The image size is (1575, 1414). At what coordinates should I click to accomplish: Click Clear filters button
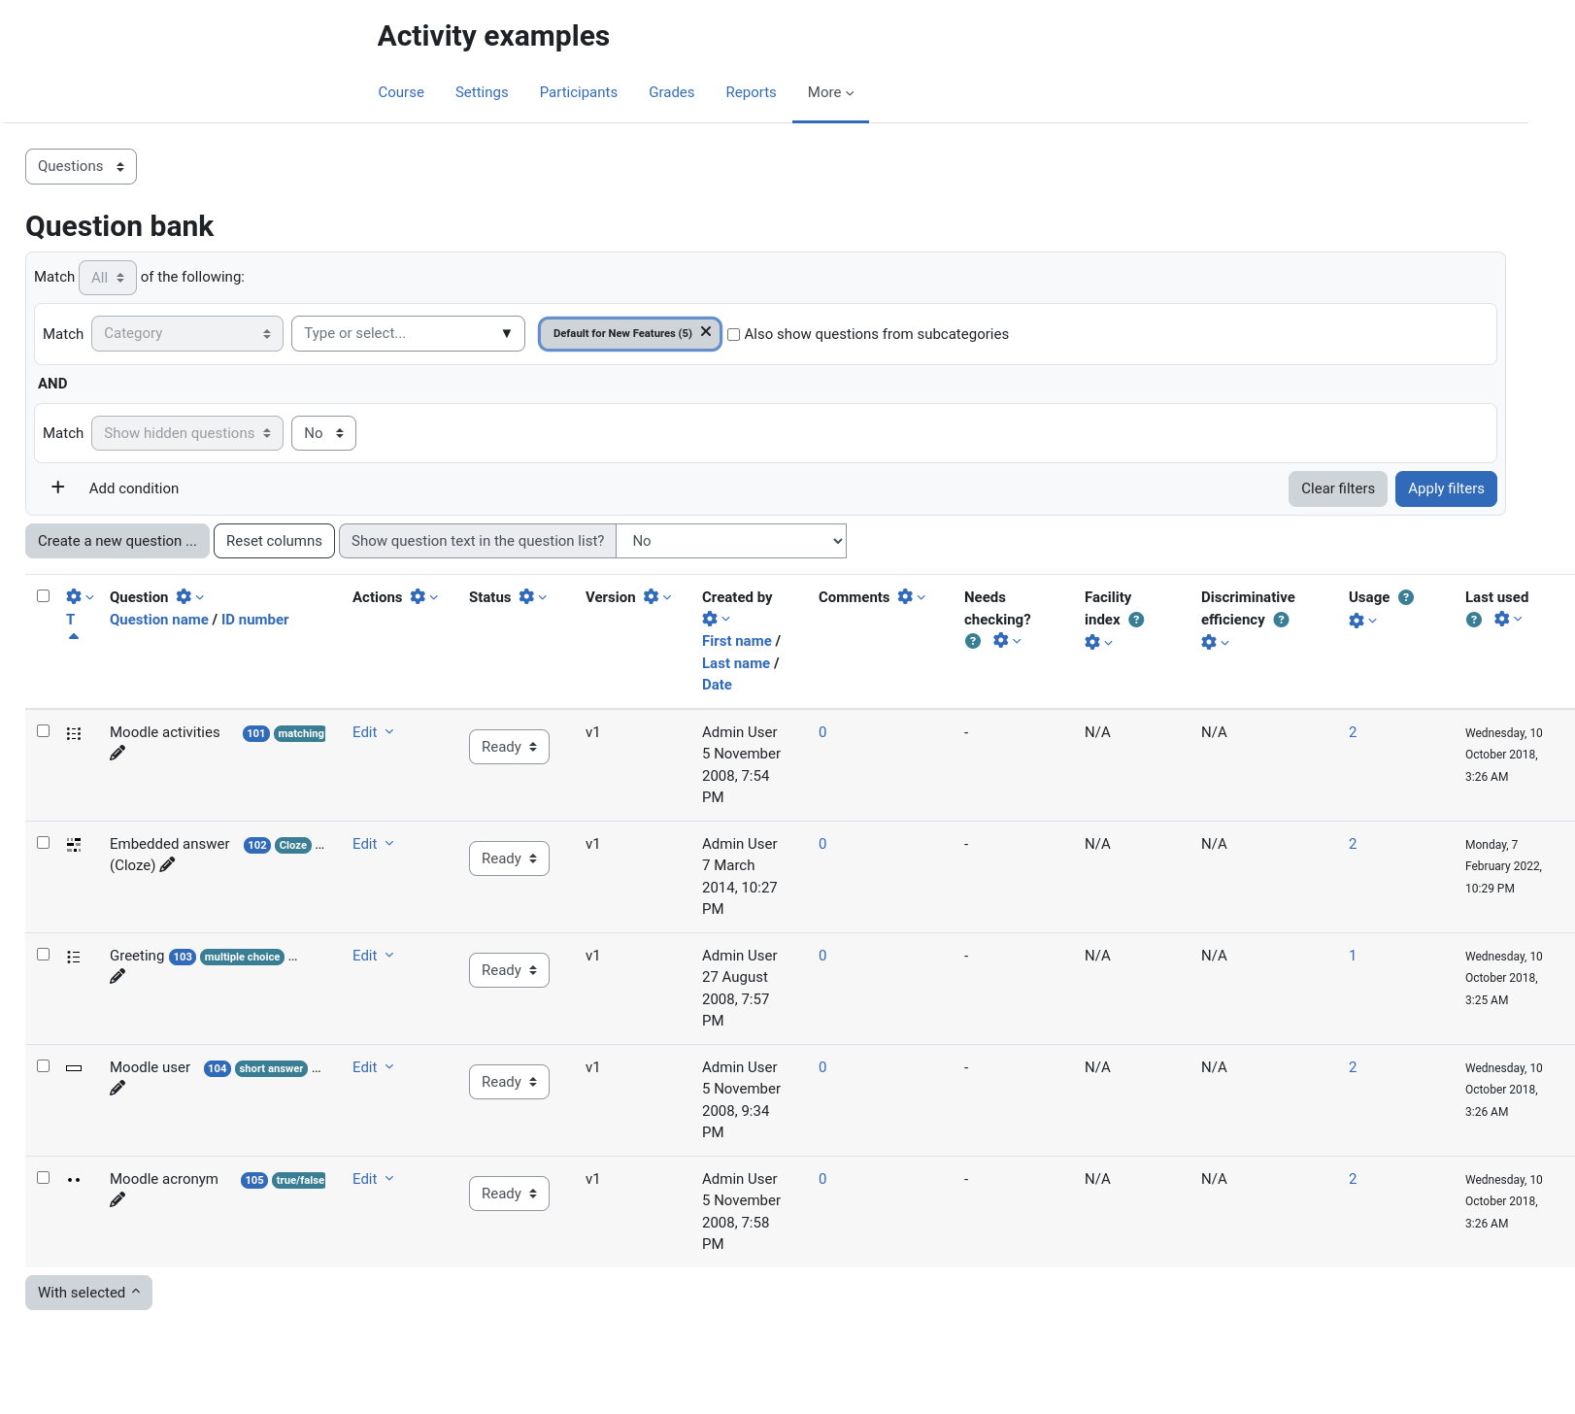(1338, 488)
